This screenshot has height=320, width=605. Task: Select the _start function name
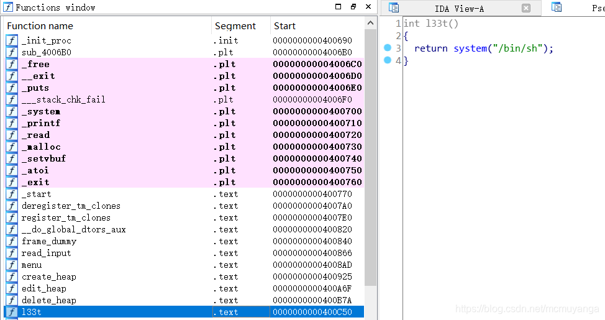[x=36, y=194]
